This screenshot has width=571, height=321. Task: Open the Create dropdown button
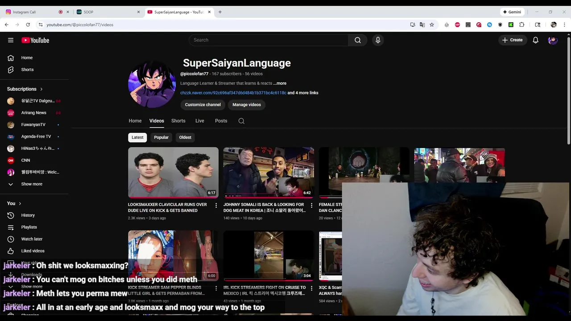[512, 40]
